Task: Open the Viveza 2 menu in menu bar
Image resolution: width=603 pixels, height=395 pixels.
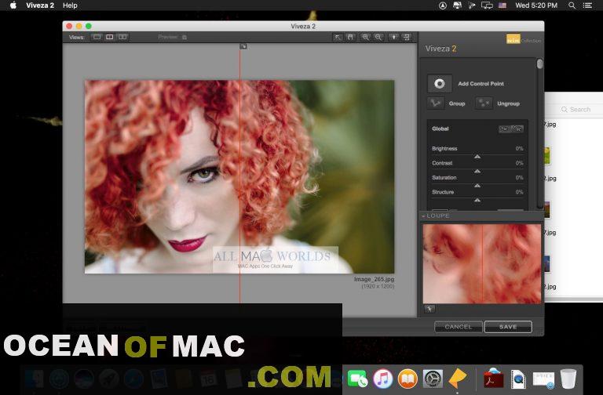Action: [x=40, y=5]
